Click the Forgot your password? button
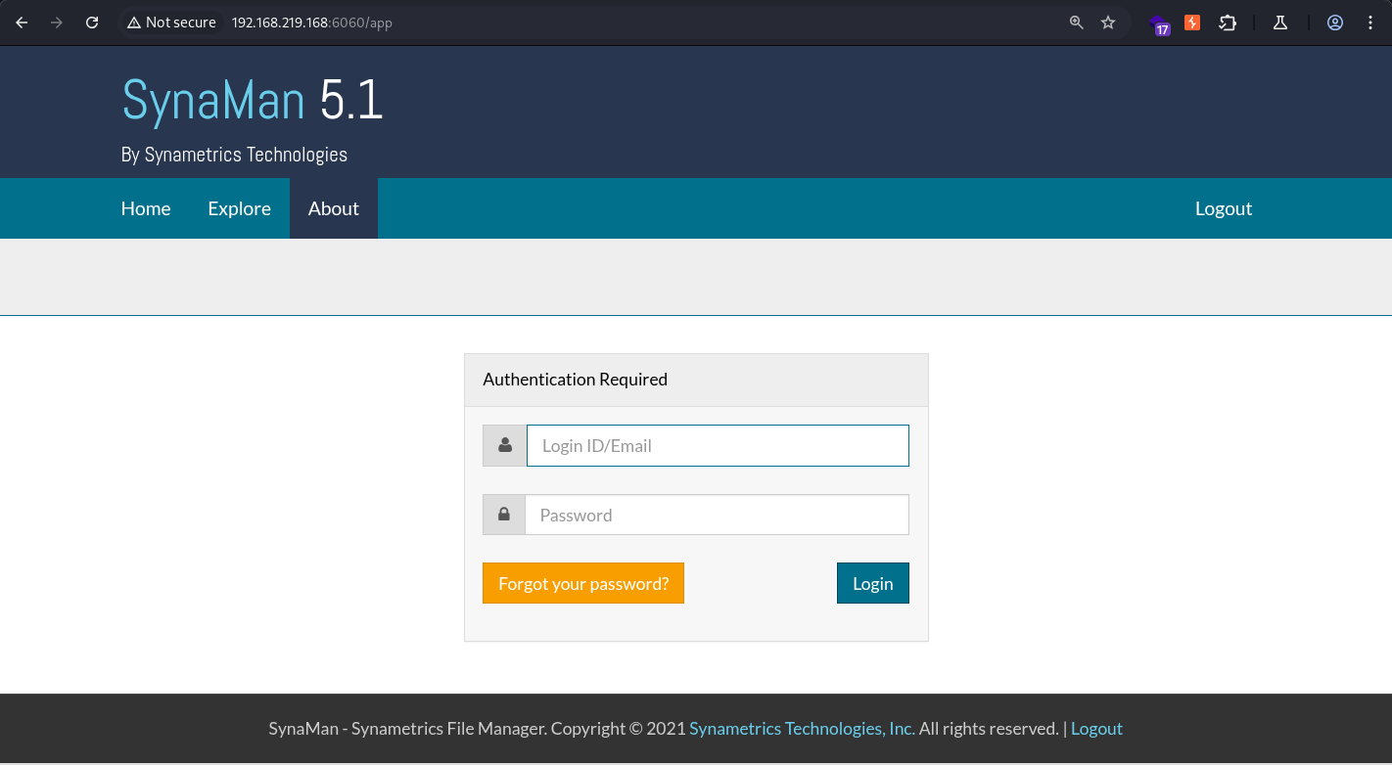Image resolution: width=1392 pixels, height=765 pixels. (583, 583)
